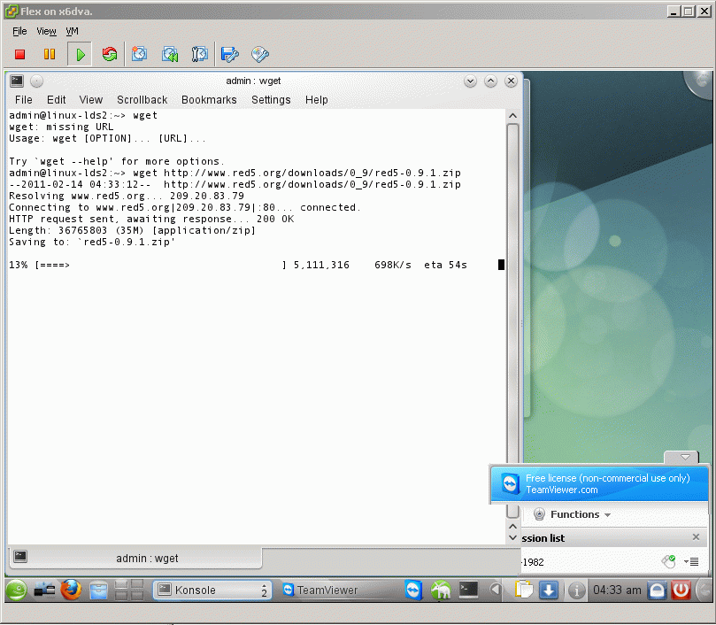Open Konsole's Help menu
716x625 pixels.
click(317, 100)
